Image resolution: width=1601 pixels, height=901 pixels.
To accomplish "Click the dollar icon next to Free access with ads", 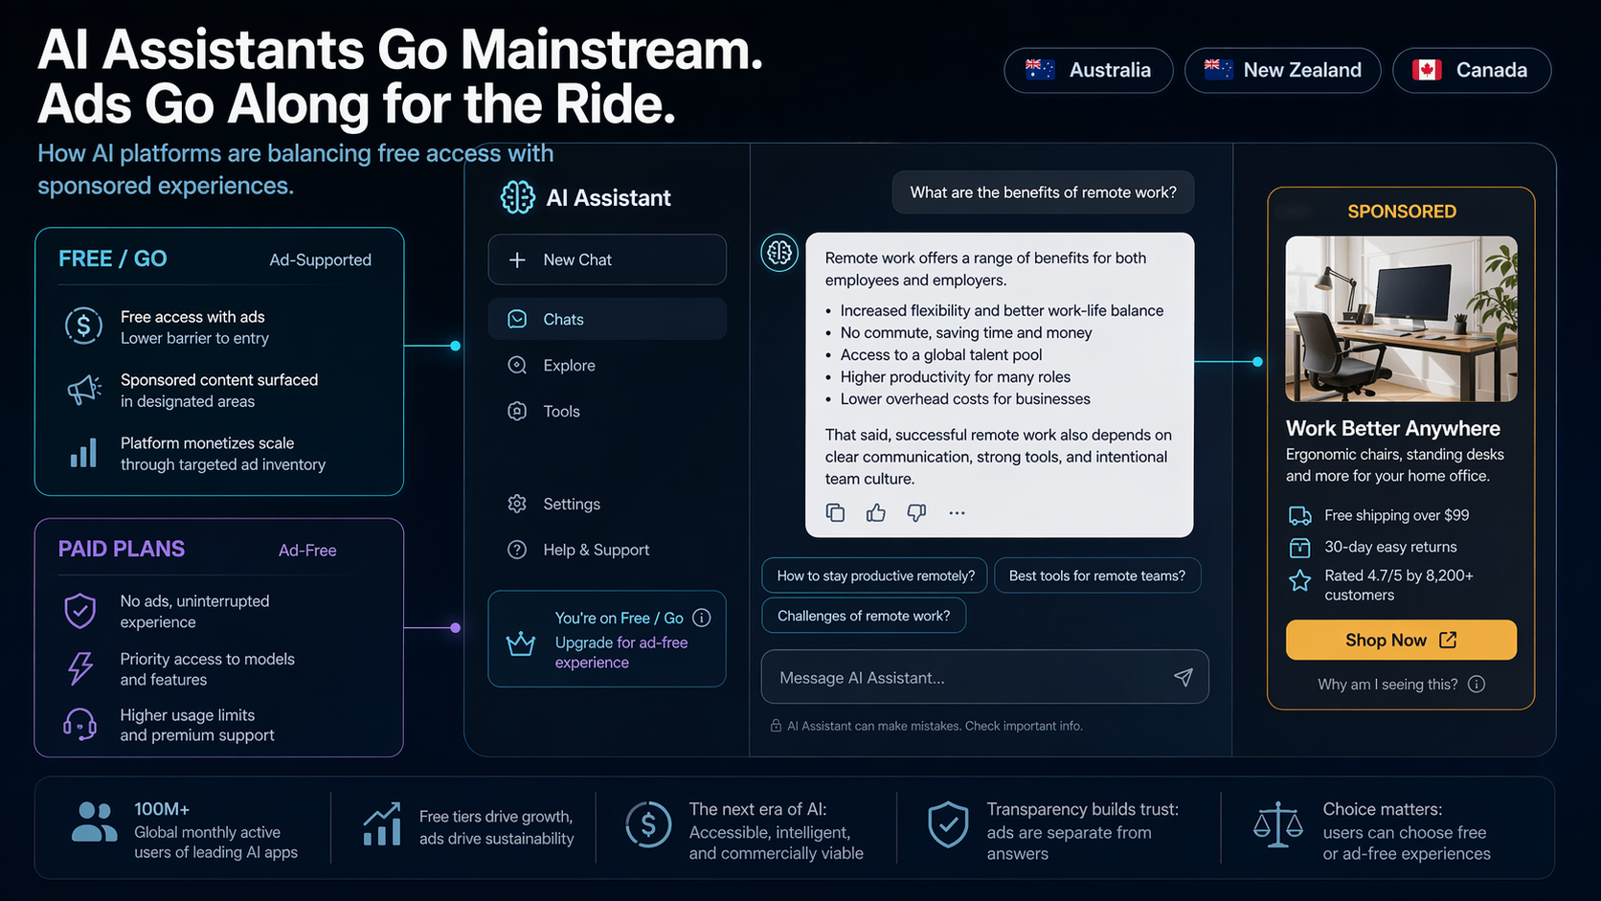I will pos(83,327).
